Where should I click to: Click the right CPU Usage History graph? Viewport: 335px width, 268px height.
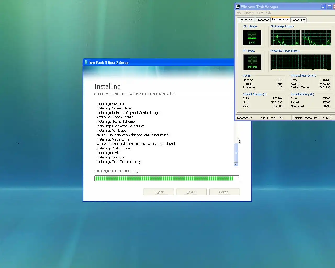(x=316, y=38)
